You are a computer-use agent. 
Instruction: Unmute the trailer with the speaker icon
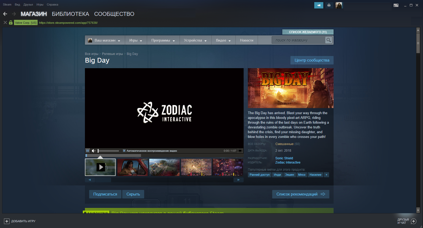click(94, 151)
